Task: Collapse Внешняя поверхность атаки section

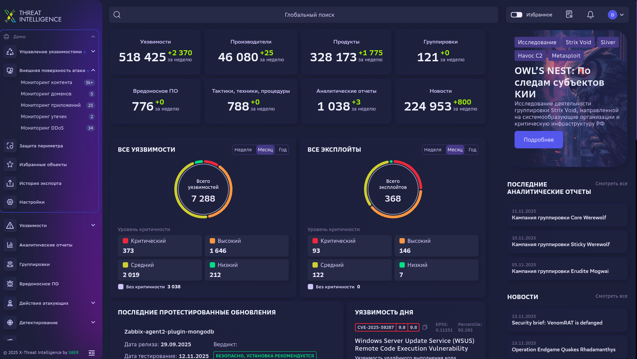Action: pos(93,70)
